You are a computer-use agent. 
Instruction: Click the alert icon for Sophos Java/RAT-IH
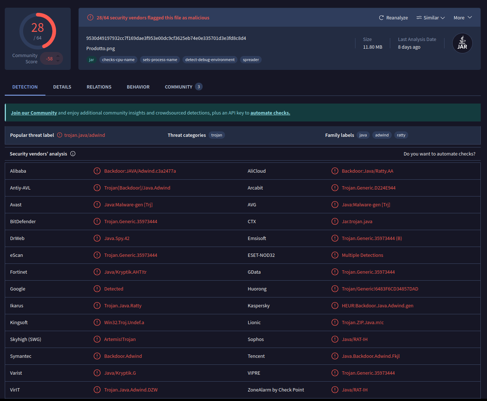coord(335,339)
